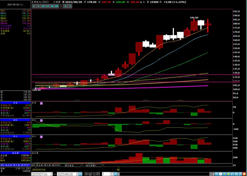This screenshot has height=176, width=247.
Task: Open the end date 2025/08/20 dropdown
Action: click(x=77, y=174)
